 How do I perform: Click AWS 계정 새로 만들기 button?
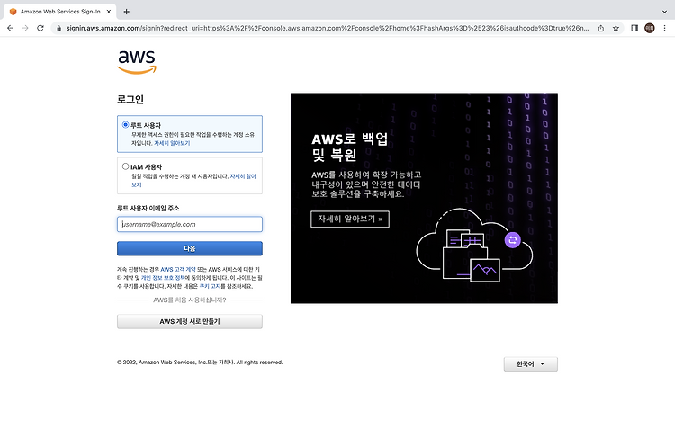pyautogui.click(x=190, y=321)
